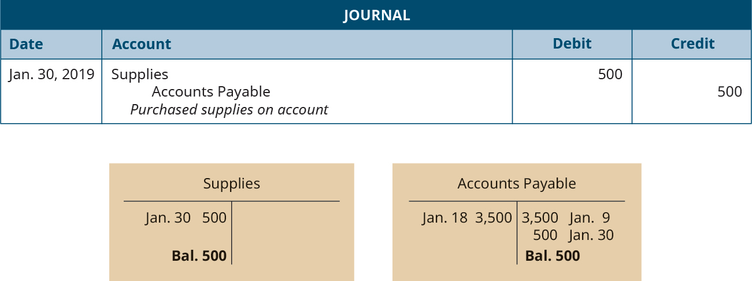Click the Supplies account entry in journal

coord(140,75)
